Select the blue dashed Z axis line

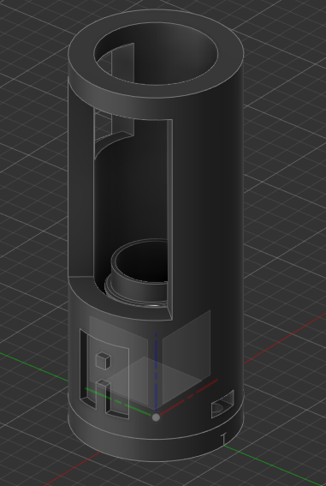coord(157,373)
